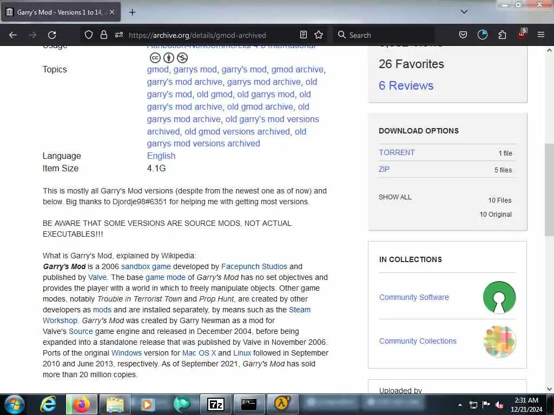The image size is (554, 415).
Task: Open the media player taskbar icon
Action: 148,404
